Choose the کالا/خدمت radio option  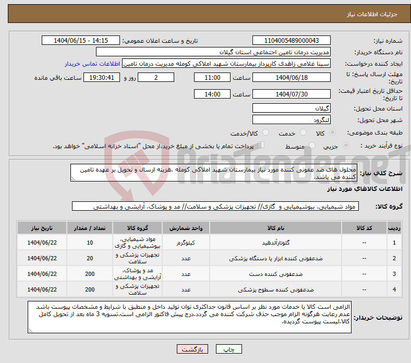coord(266,134)
